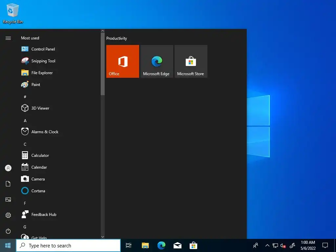
Task: Open the Power options button
Action: pyautogui.click(x=8, y=231)
